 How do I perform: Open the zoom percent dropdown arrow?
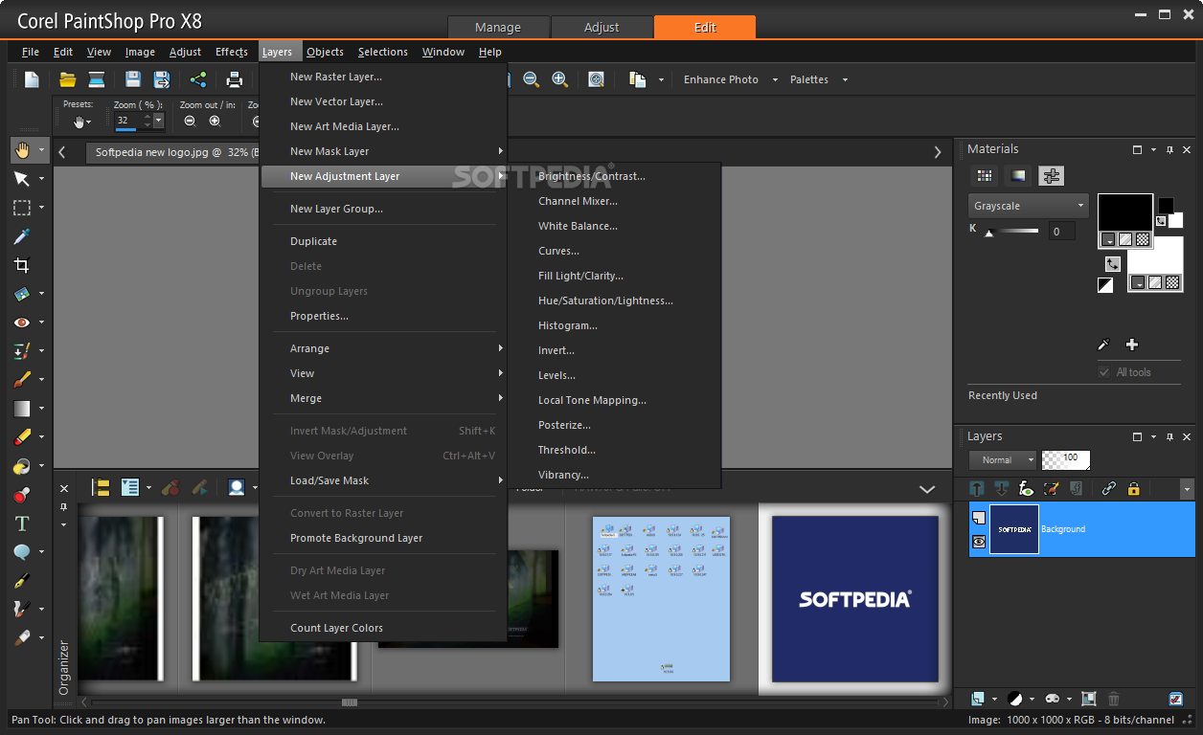[159, 121]
